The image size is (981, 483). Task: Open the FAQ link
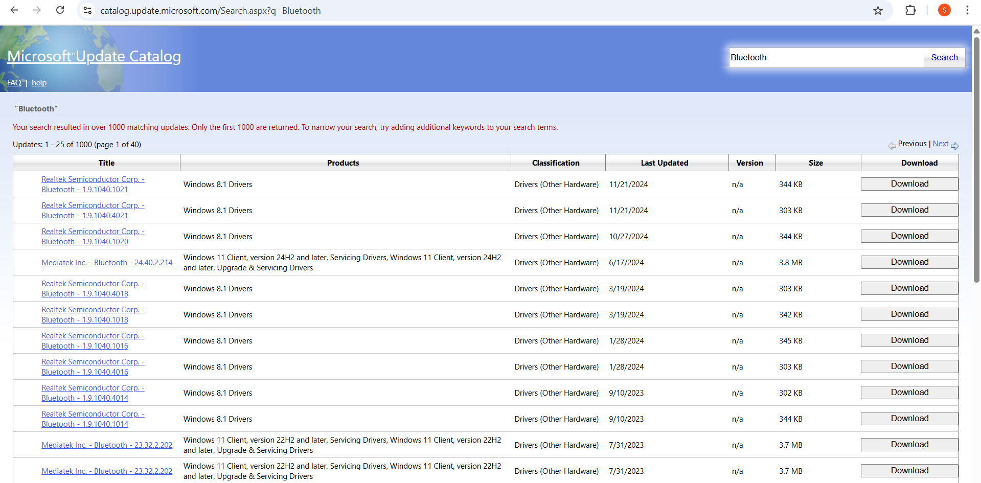(x=14, y=83)
